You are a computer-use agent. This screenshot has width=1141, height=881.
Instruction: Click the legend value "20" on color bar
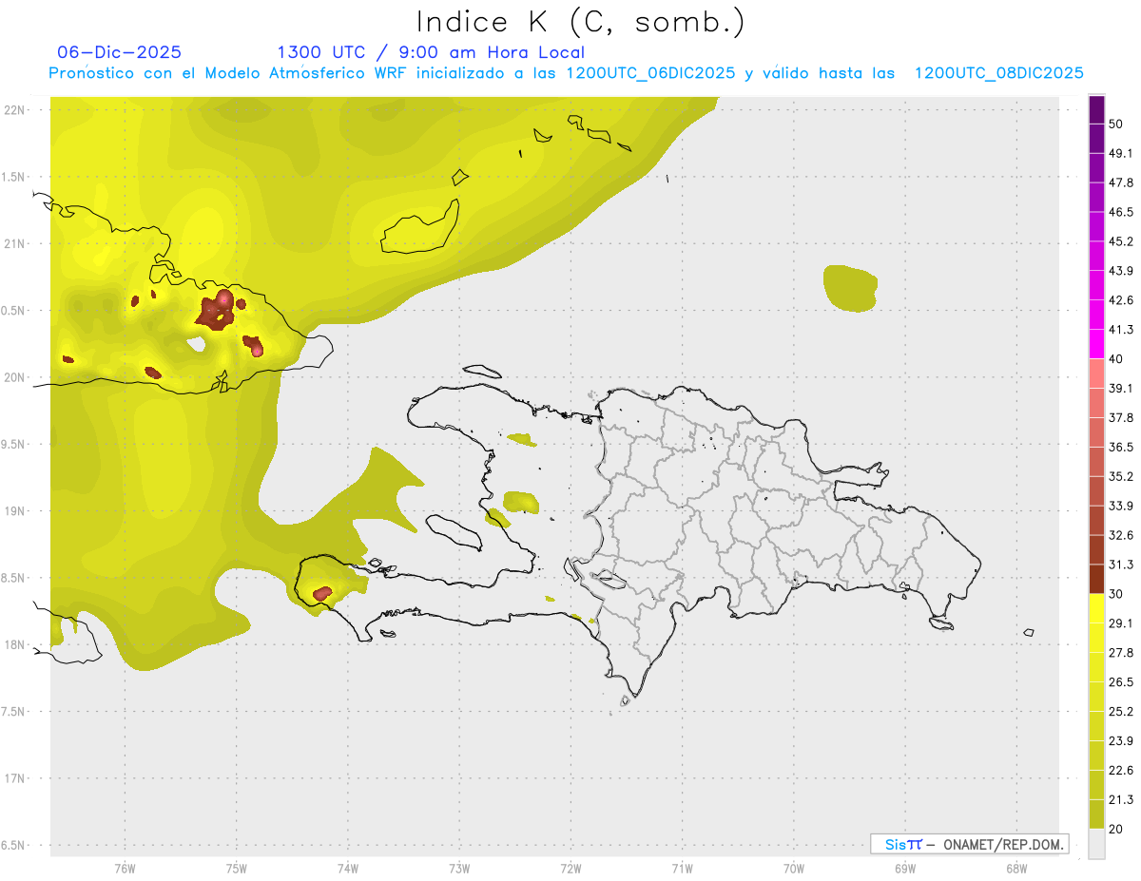pyautogui.click(x=1117, y=829)
